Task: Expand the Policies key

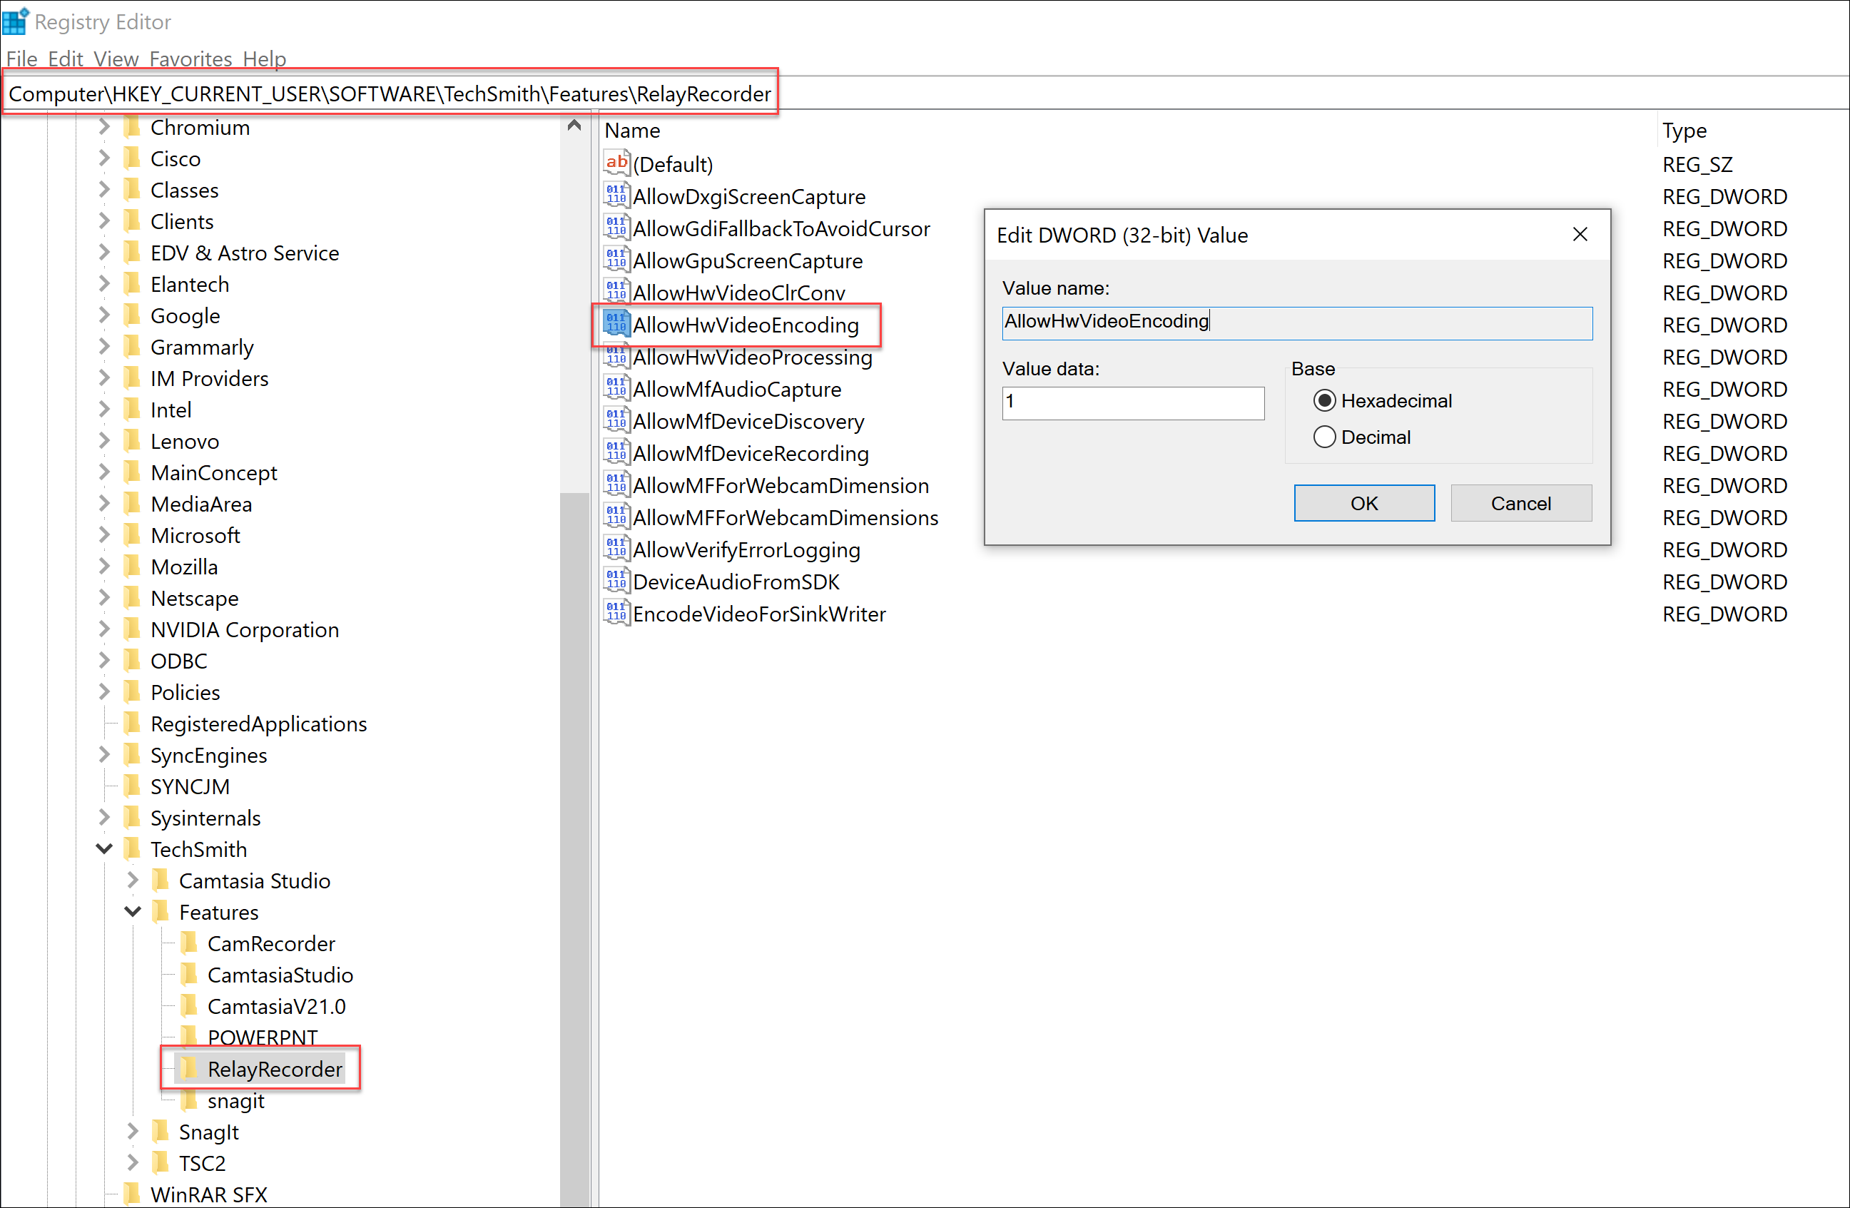Action: click(x=104, y=691)
